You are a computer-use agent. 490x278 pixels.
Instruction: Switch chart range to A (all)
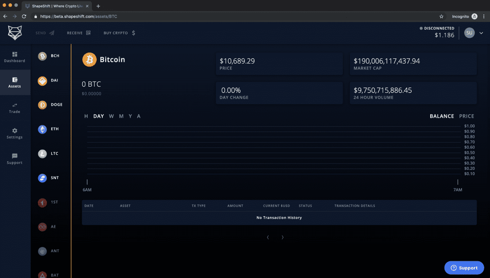[139, 116]
